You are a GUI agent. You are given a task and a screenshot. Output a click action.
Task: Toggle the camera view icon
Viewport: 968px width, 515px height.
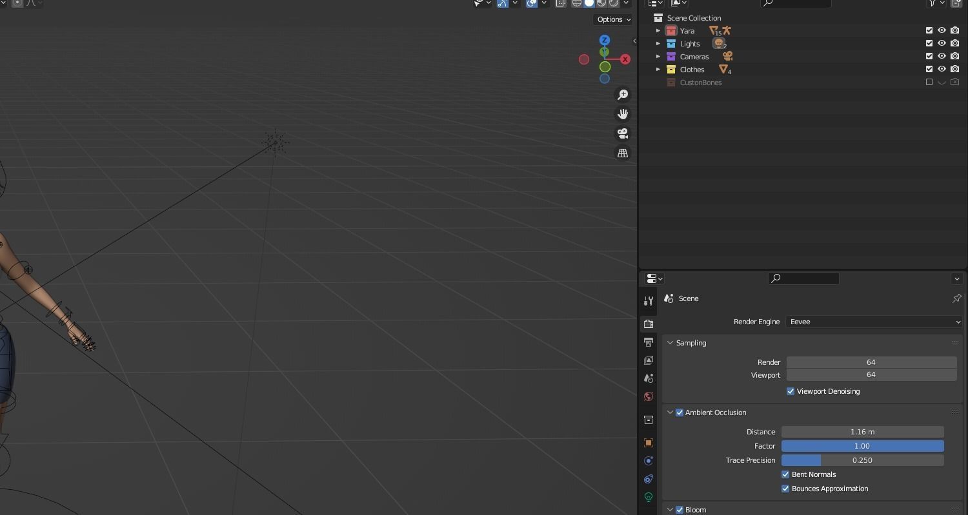point(623,133)
